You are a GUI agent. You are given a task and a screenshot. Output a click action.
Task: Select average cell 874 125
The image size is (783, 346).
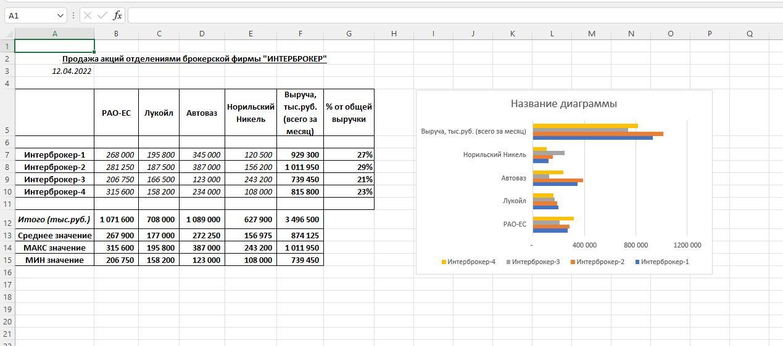[x=300, y=235]
